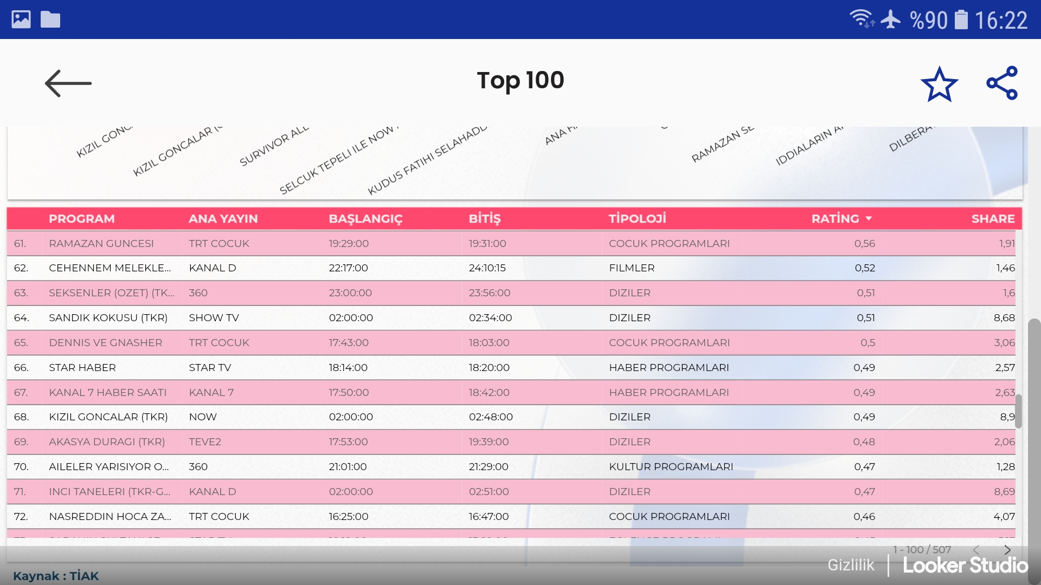Go to previous page of table results
This screenshot has width=1041, height=585.
(x=976, y=550)
